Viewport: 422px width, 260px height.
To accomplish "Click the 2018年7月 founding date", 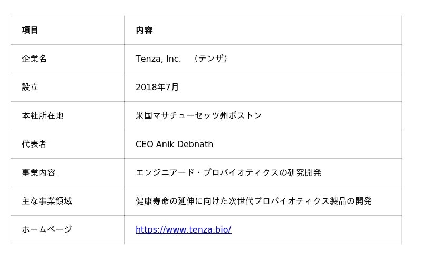I will (157, 87).
